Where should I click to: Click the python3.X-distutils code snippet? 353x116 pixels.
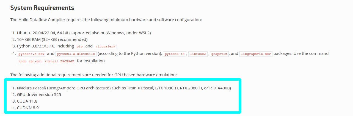(76, 54)
